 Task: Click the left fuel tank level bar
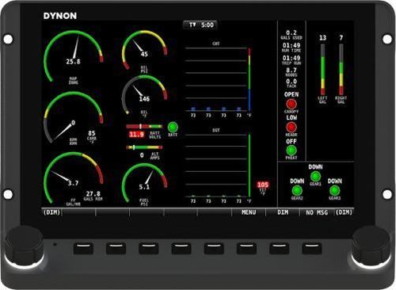coord(322,70)
